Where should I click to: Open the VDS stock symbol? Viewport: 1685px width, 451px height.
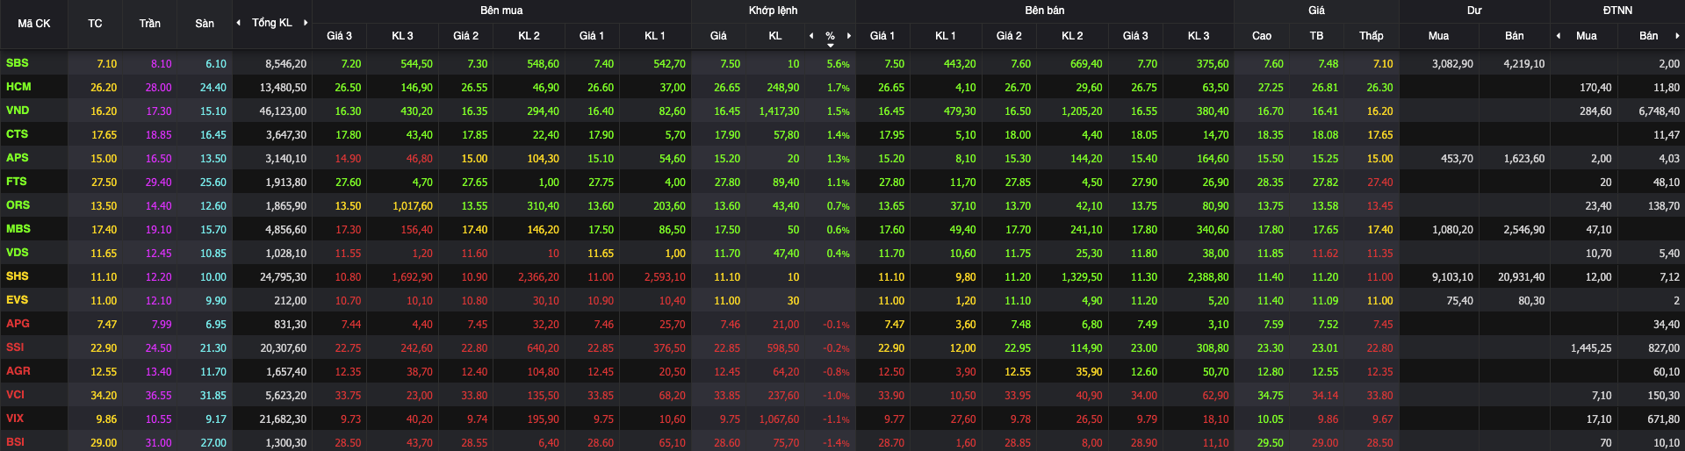18,253
